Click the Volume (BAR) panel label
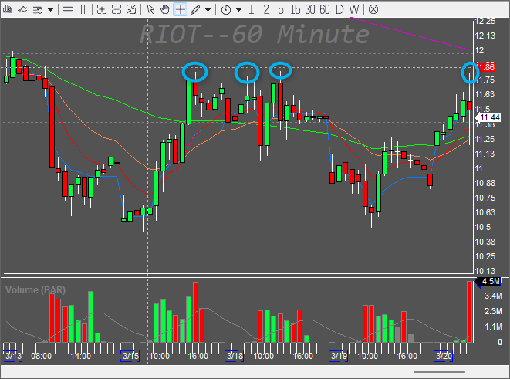This screenshot has width=510, height=379. tap(35, 290)
